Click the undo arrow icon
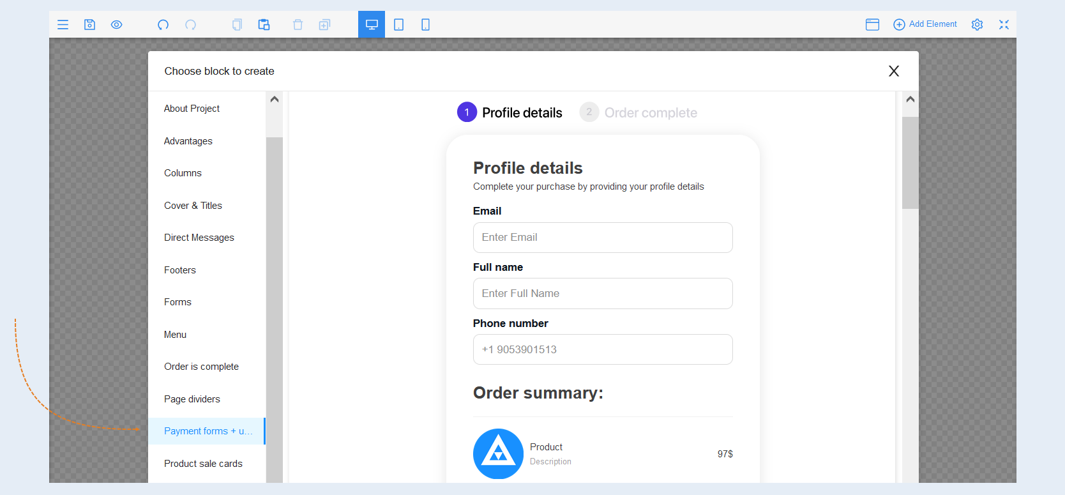1065x495 pixels. point(163,24)
